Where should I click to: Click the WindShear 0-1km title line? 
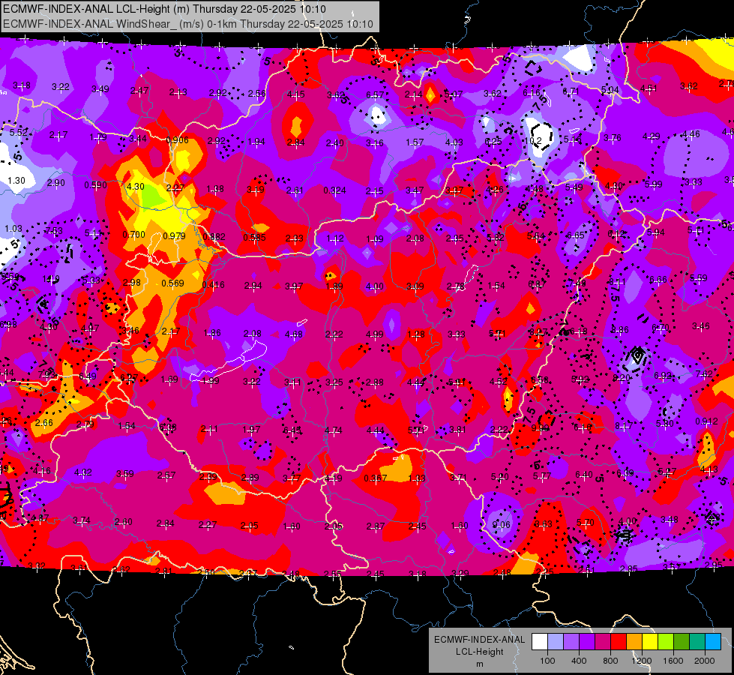coord(188,24)
